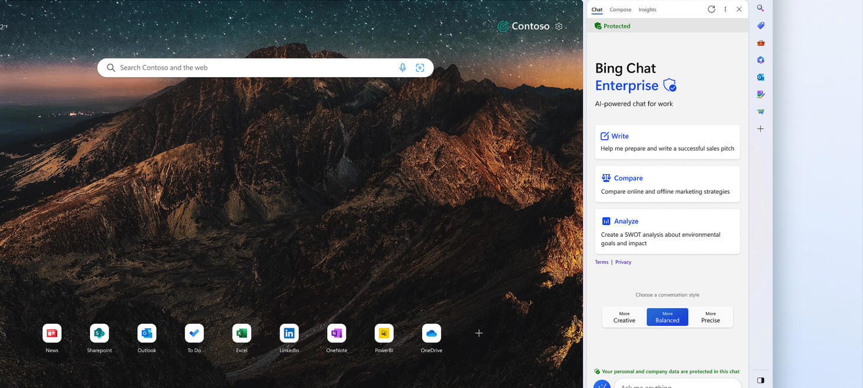Viewport: 863px width, 388px height.
Task: Open the chat options three-dot menu
Action: [725, 9]
